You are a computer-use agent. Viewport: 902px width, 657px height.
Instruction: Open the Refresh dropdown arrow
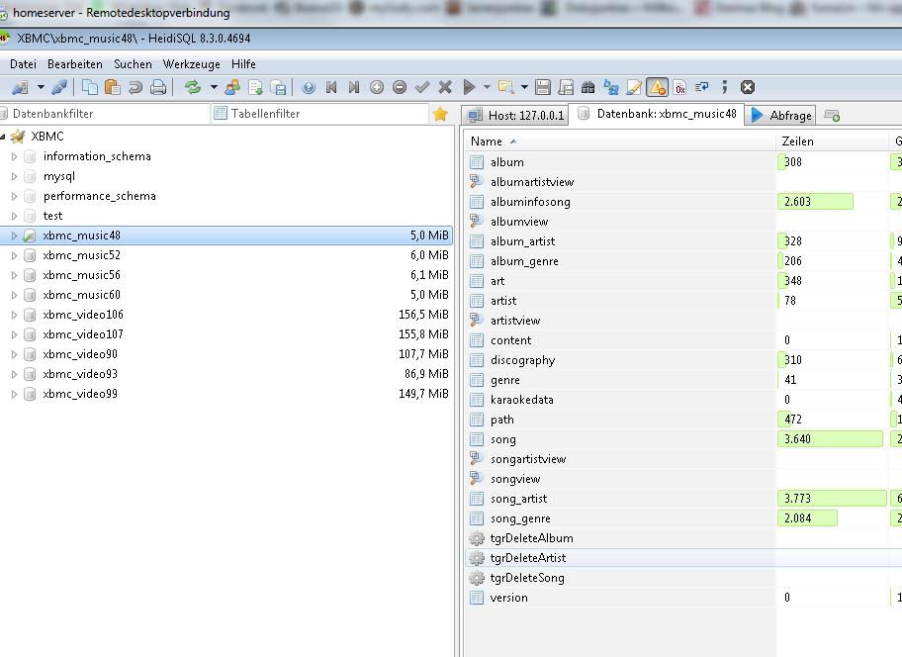click(x=214, y=87)
